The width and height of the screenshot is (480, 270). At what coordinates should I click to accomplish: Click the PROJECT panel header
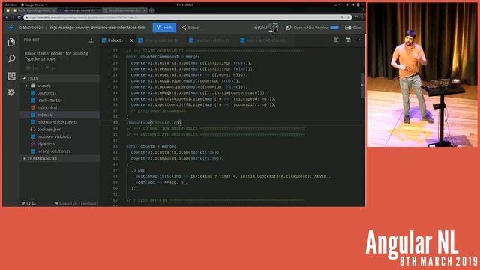coord(31,40)
